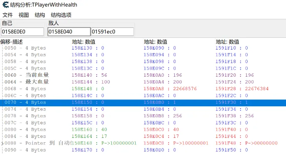Open the 文件 menu
This screenshot has width=286, height=154.
[8, 15]
